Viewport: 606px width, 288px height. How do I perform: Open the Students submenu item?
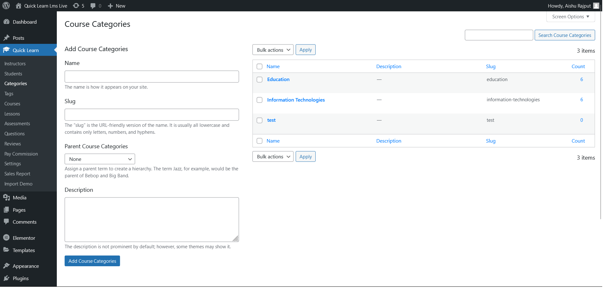(13, 74)
